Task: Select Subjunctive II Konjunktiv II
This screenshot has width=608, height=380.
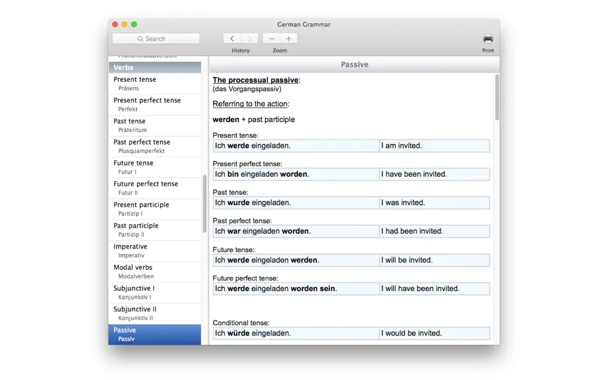Action: [x=155, y=313]
